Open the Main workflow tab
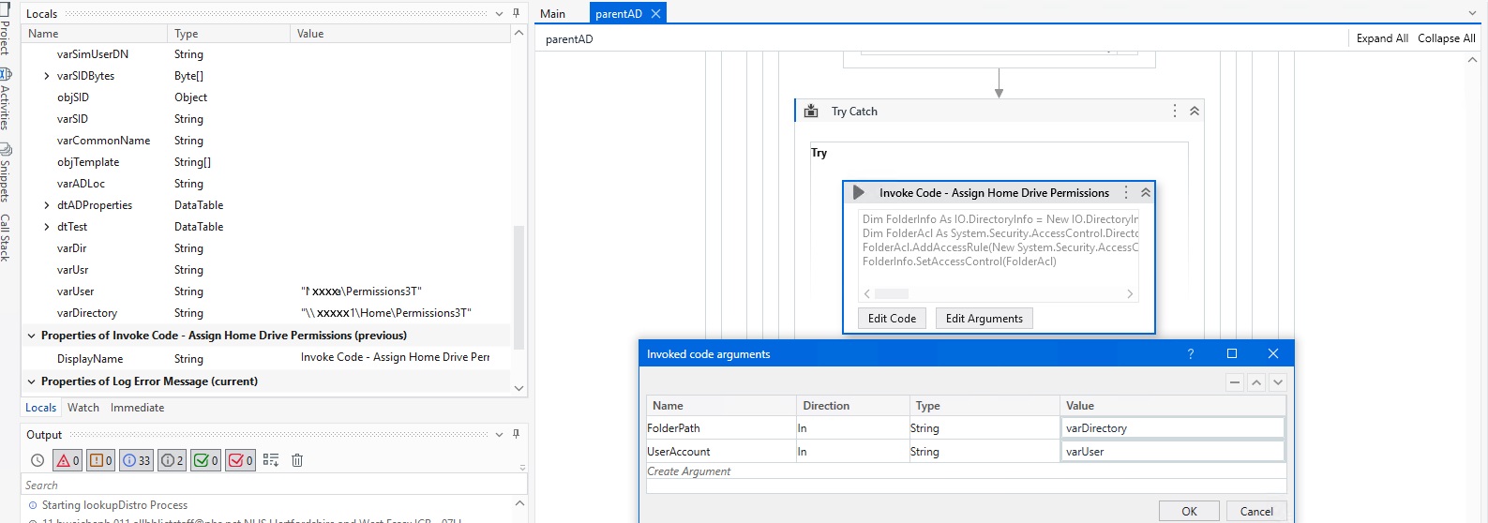This screenshot has width=1488, height=523. pyautogui.click(x=553, y=14)
